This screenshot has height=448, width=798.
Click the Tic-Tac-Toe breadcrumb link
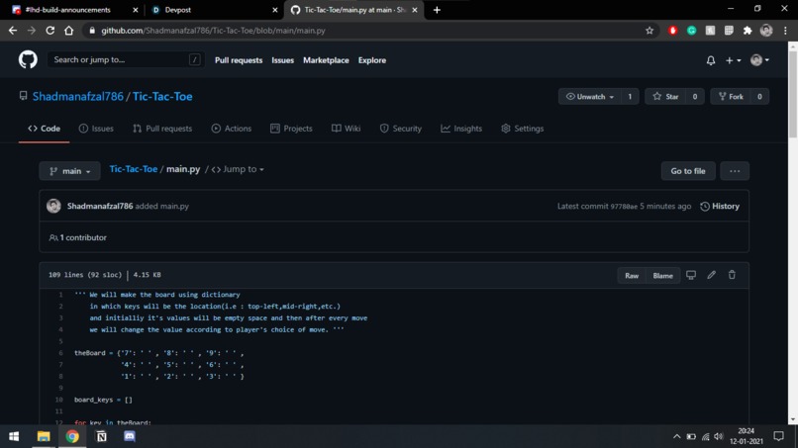(134, 169)
